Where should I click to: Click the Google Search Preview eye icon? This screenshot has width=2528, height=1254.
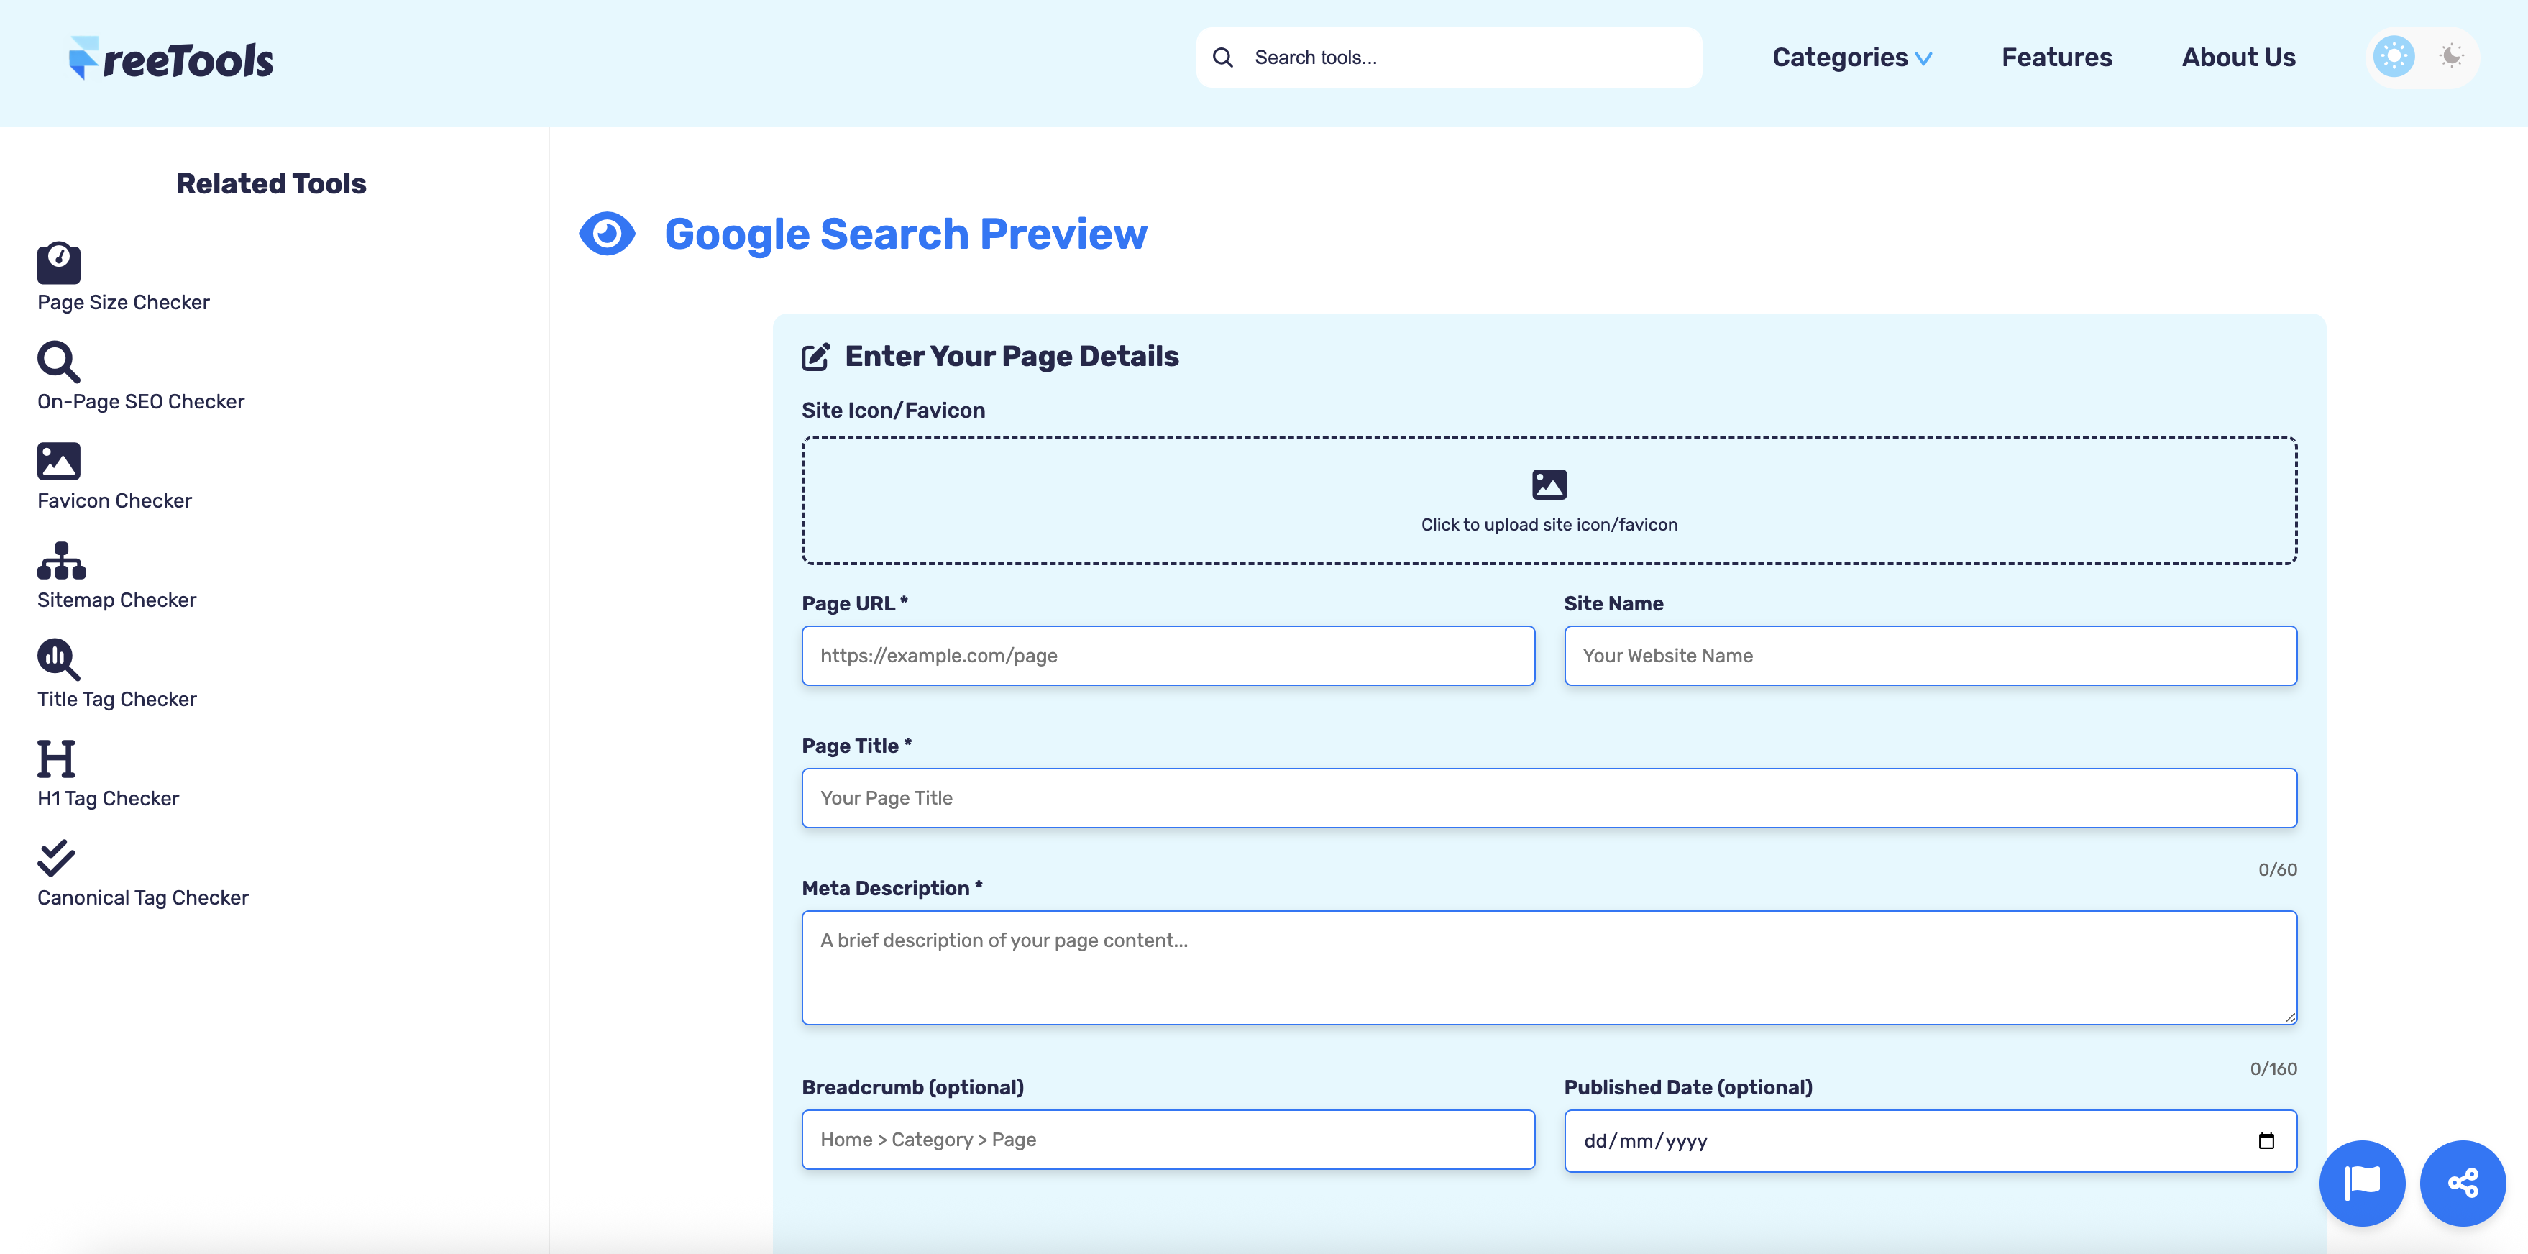(x=607, y=234)
